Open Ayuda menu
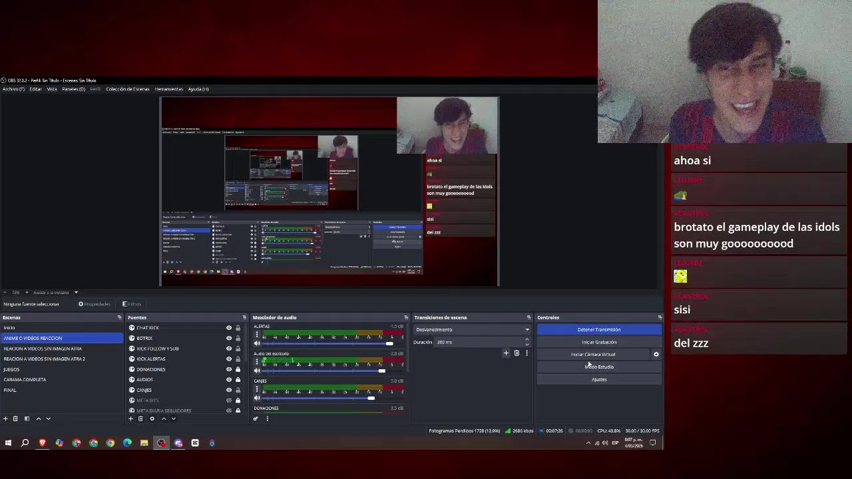 pos(198,89)
